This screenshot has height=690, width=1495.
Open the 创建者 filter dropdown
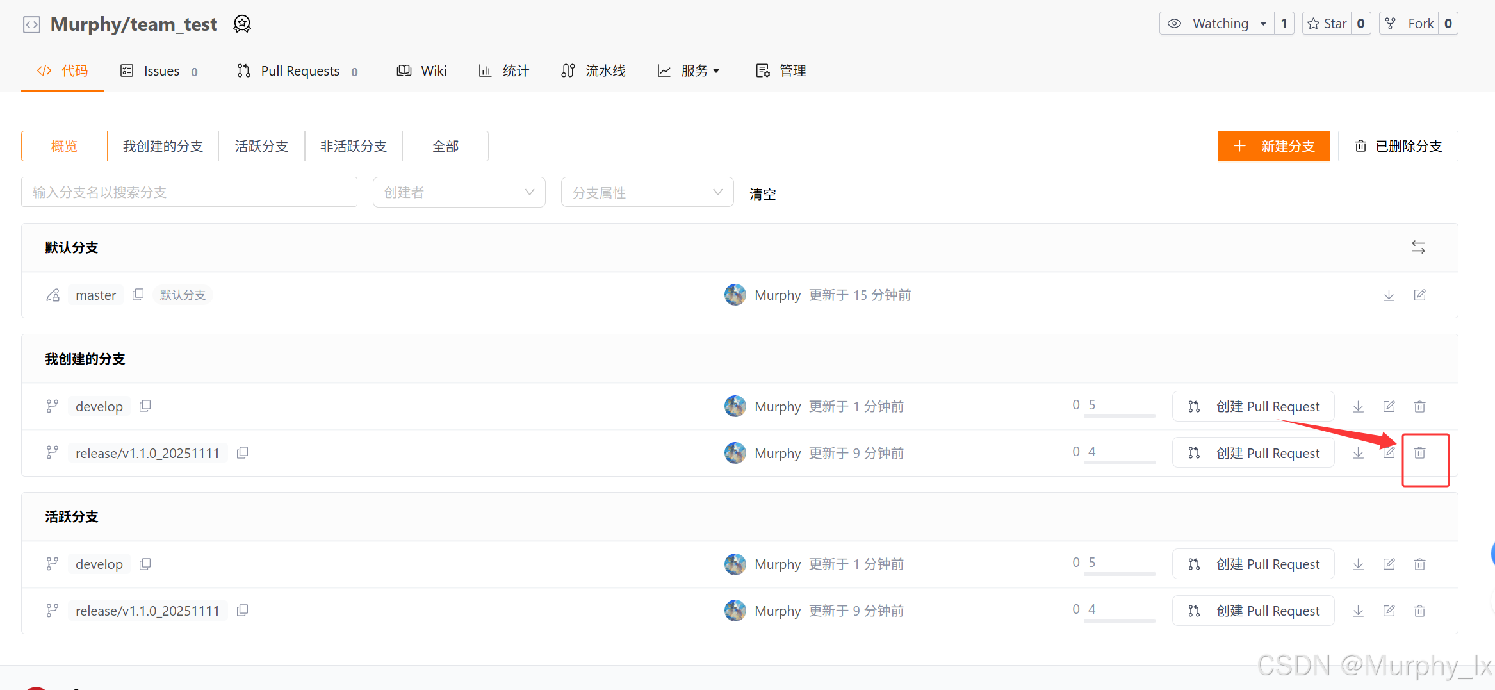click(459, 192)
